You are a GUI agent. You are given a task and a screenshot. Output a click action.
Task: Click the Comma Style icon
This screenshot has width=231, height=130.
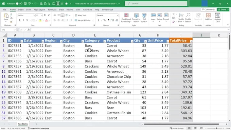(109, 20)
